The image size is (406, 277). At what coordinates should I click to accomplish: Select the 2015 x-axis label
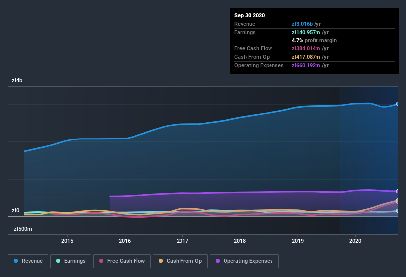pyautogui.click(x=67, y=241)
